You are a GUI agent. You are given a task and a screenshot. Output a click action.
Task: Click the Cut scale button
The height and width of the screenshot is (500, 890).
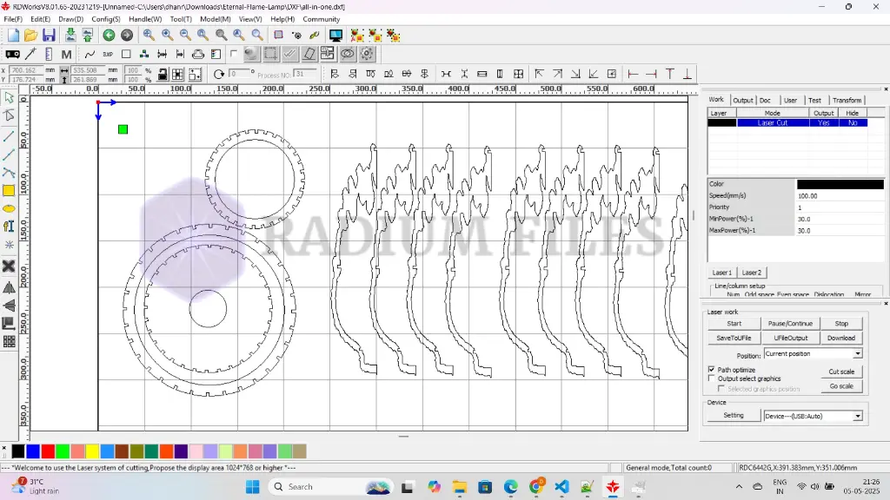pyautogui.click(x=841, y=372)
